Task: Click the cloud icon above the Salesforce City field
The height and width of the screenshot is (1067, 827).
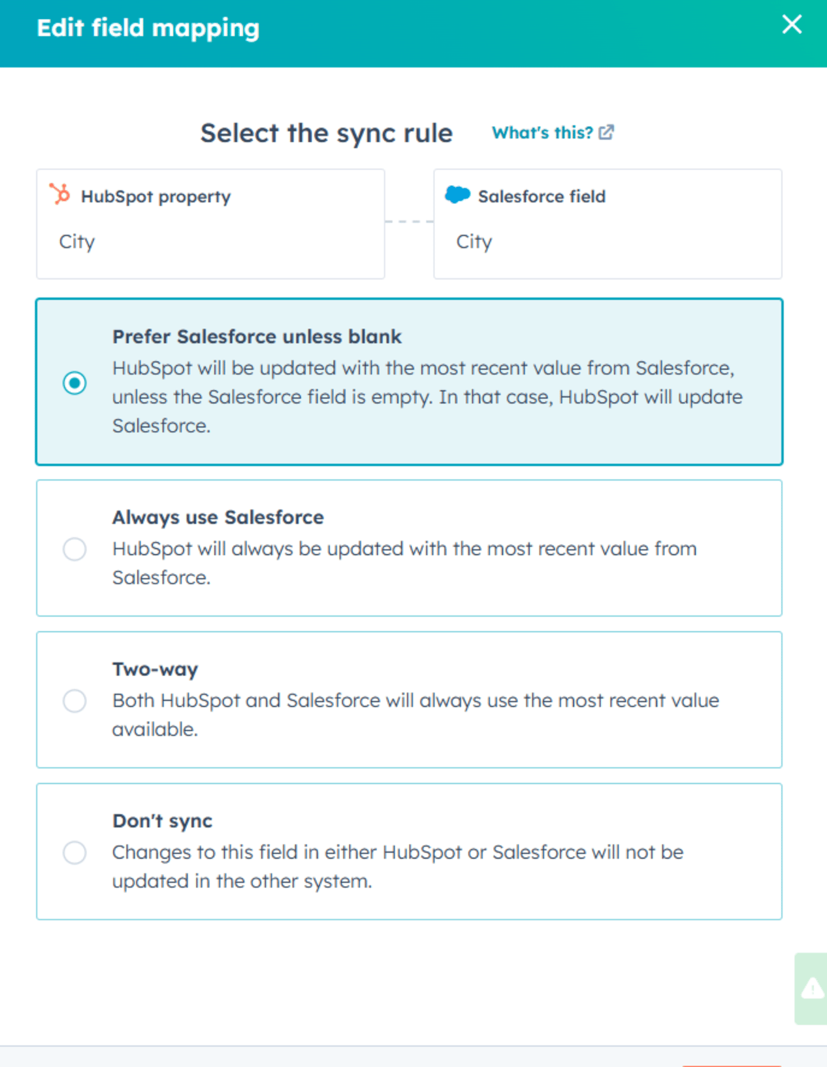Action: point(457,194)
